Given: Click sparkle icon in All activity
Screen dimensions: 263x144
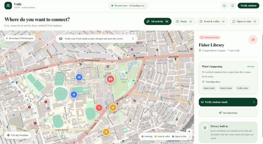Looking at the screenshot, I should 148,21.
